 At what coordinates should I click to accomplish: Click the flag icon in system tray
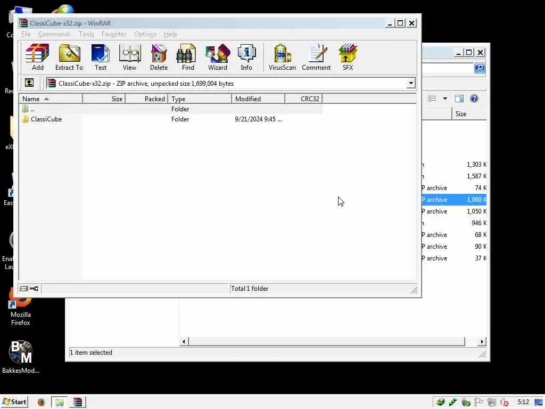click(x=478, y=402)
